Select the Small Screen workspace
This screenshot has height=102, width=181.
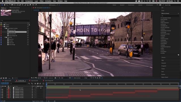click(131, 5)
